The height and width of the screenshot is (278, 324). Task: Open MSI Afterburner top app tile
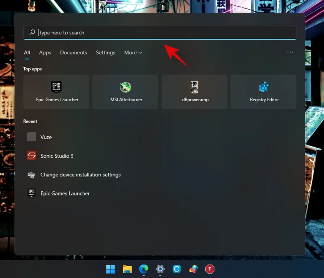pyautogui.click(x=126, y=91)
